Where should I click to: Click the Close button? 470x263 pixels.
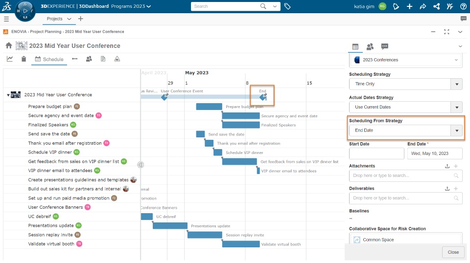pyautogui.click(x=453, y=252)
